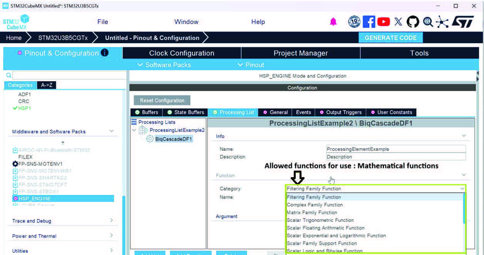Click download icon of FP-SNS-SMARTAG2
Screen dimensions: 484x255
pyautogui.click(x=15, y=178)
